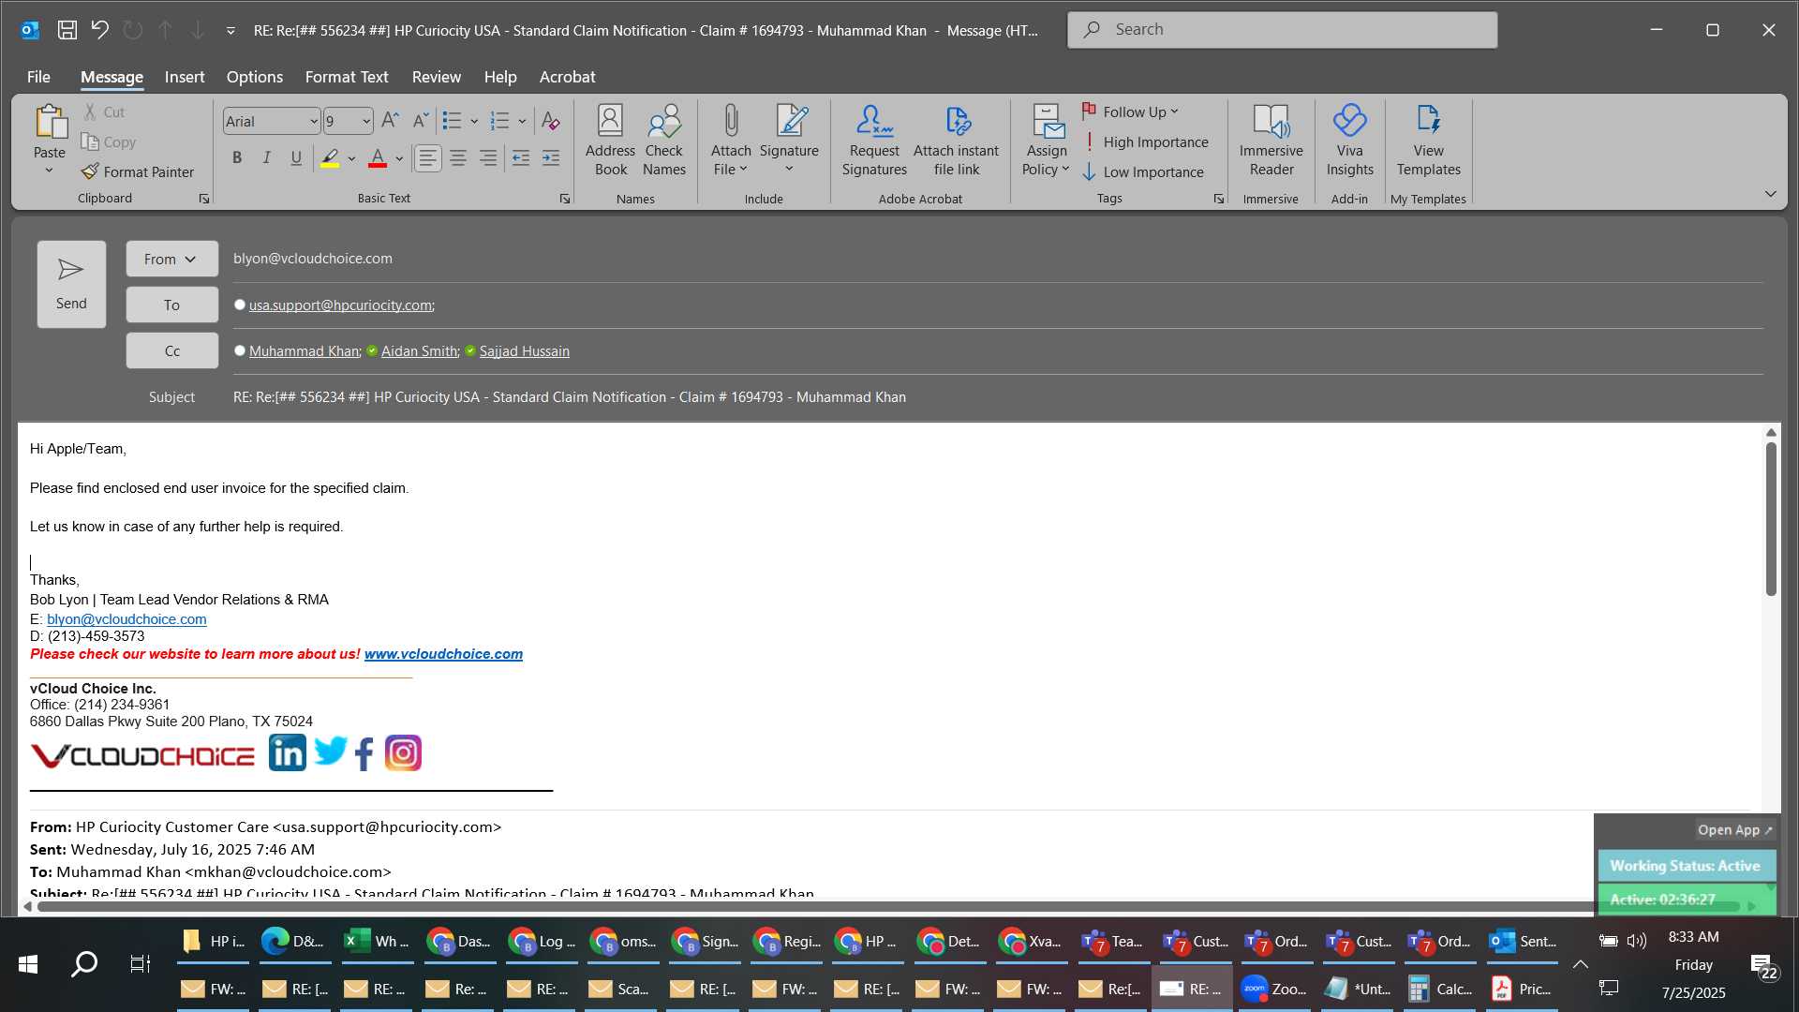Apply yellow text highlight color
The image size is (1799, 1012).
330,158
